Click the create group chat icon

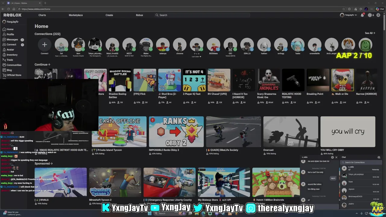(379, 157)
